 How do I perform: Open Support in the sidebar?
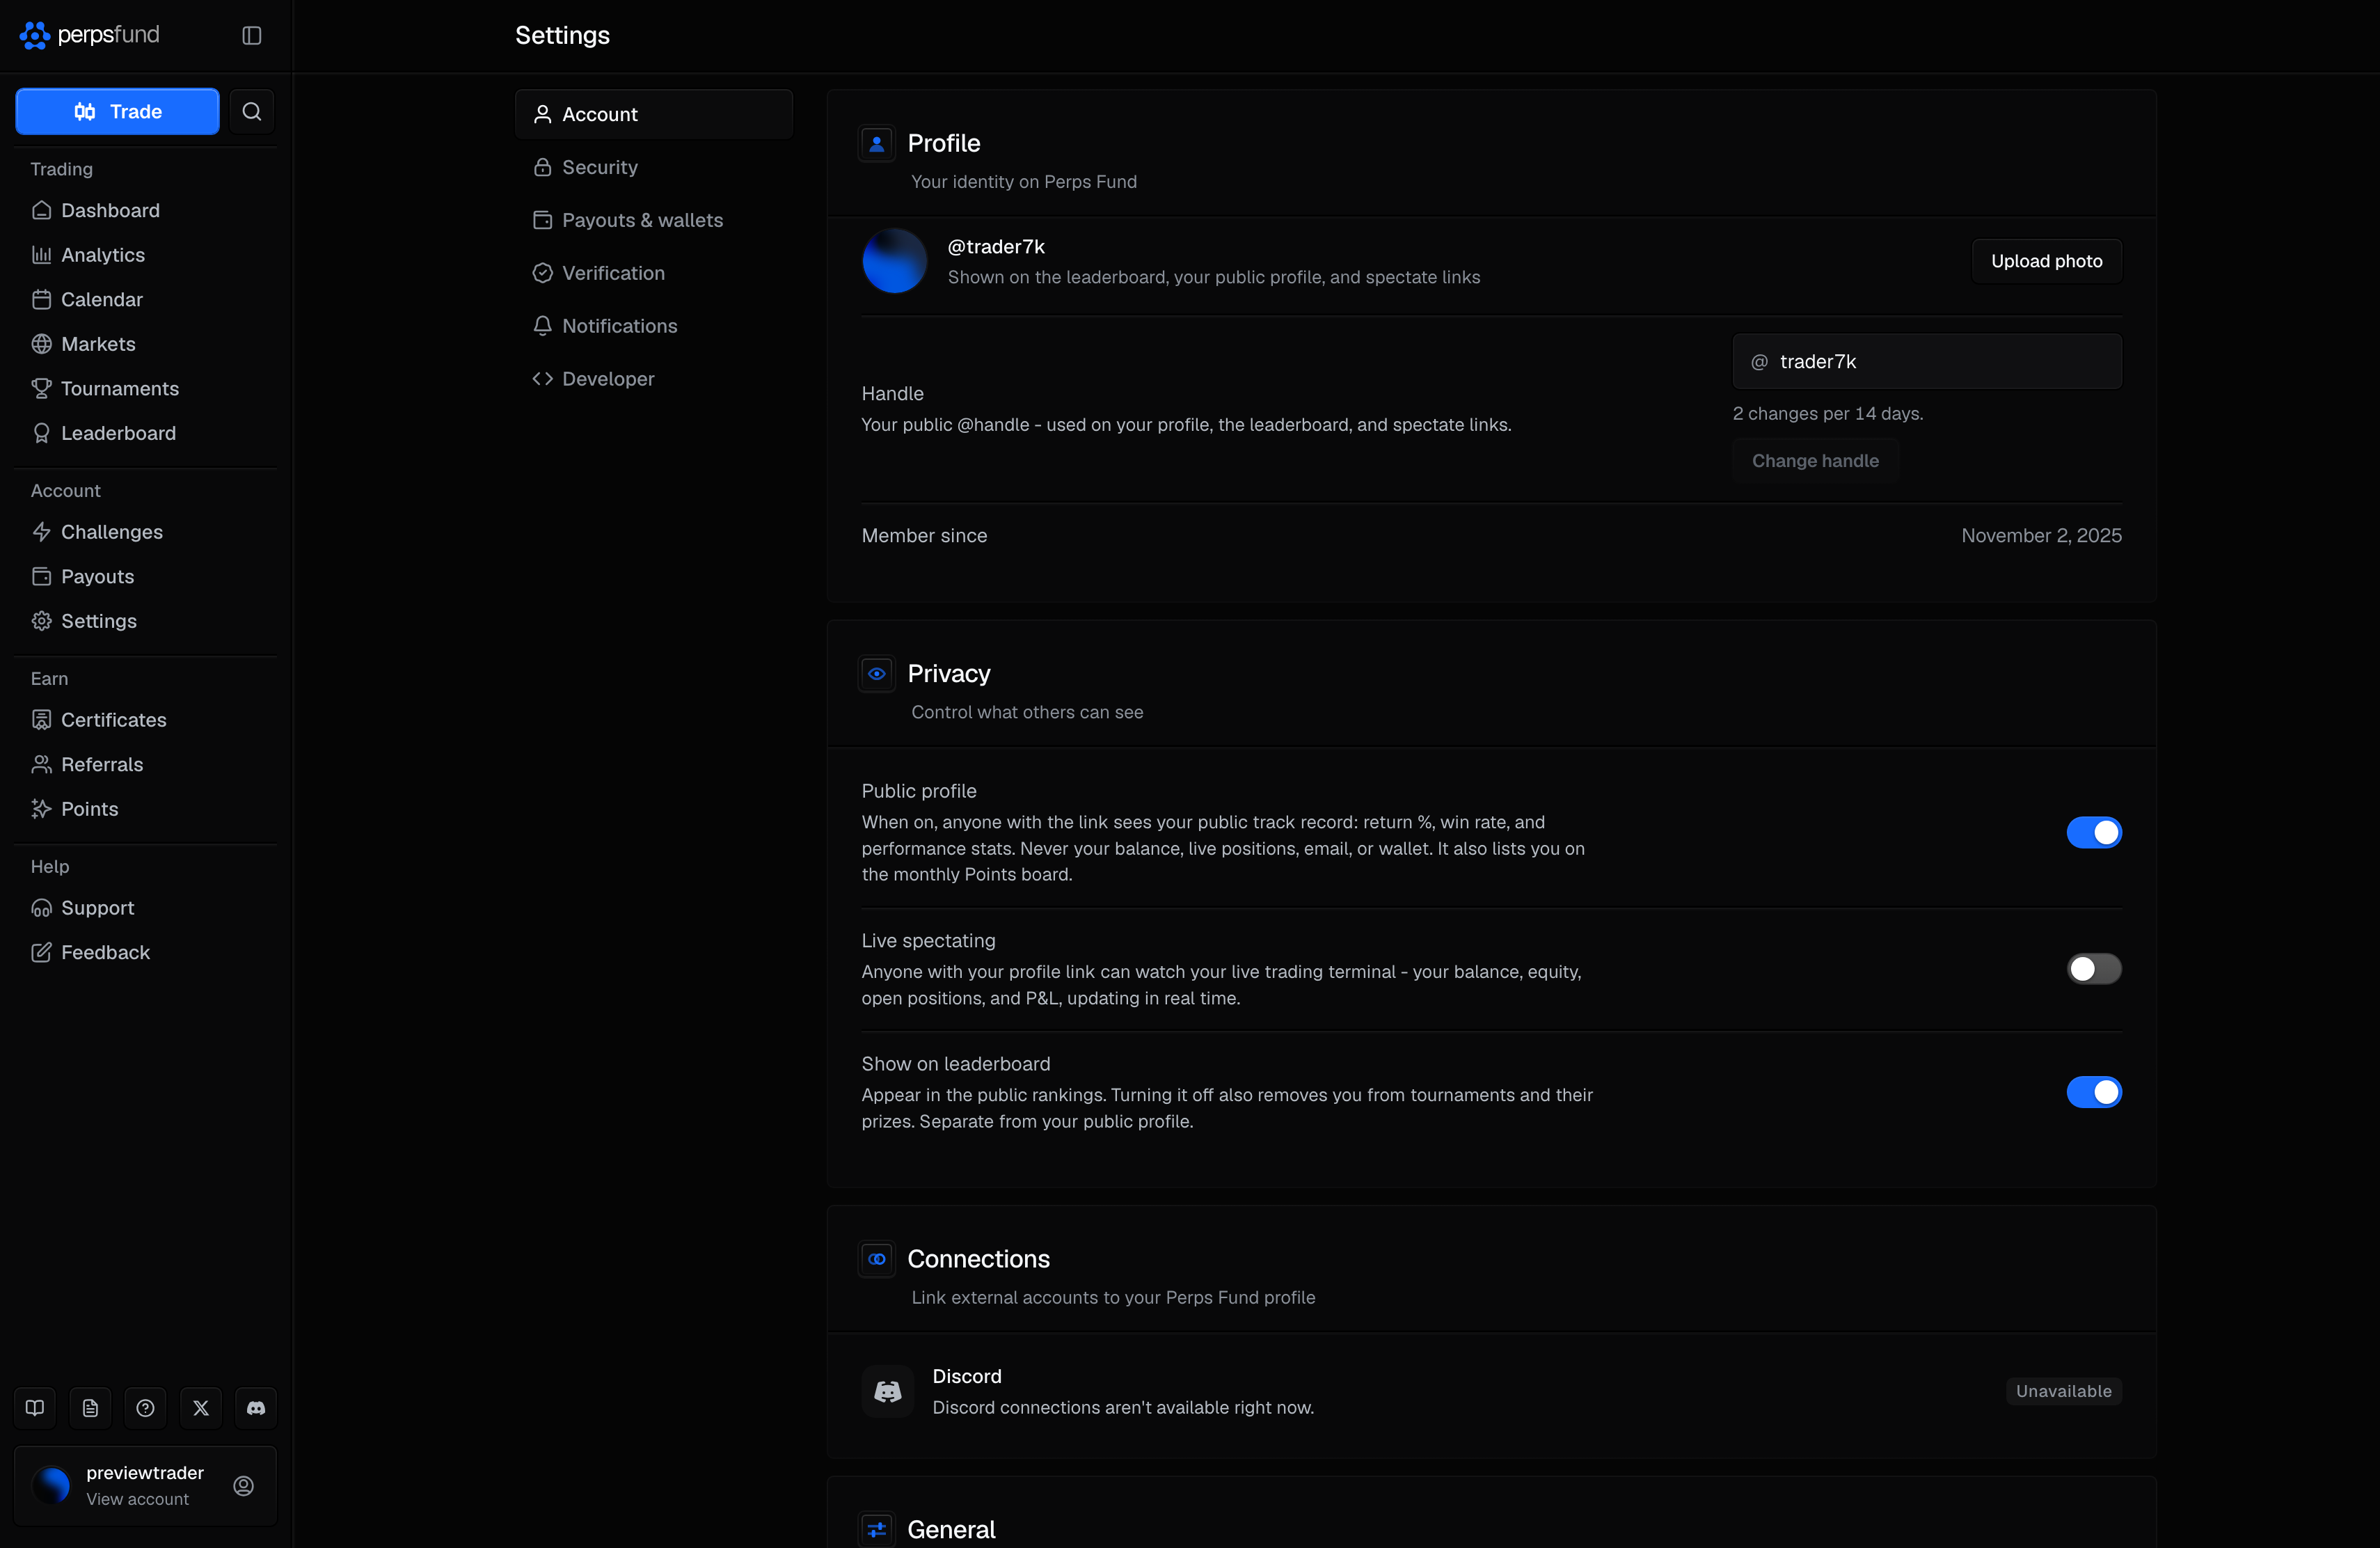145,908
